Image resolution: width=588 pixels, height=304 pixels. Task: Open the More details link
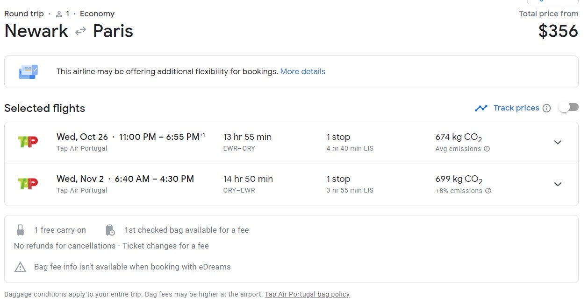tap(302, 72)
